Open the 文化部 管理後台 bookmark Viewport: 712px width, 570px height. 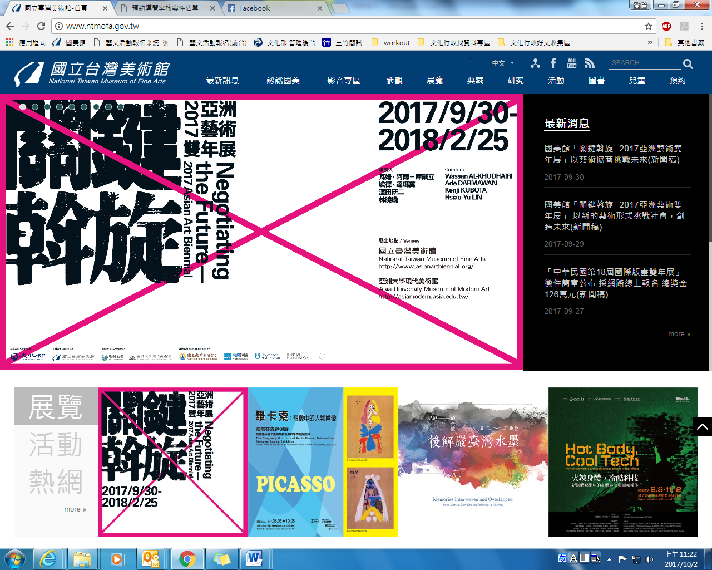coord(284,42)
